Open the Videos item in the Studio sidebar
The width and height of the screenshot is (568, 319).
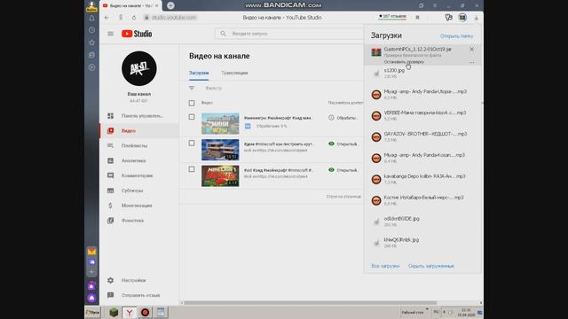click(x=139, y=130)
